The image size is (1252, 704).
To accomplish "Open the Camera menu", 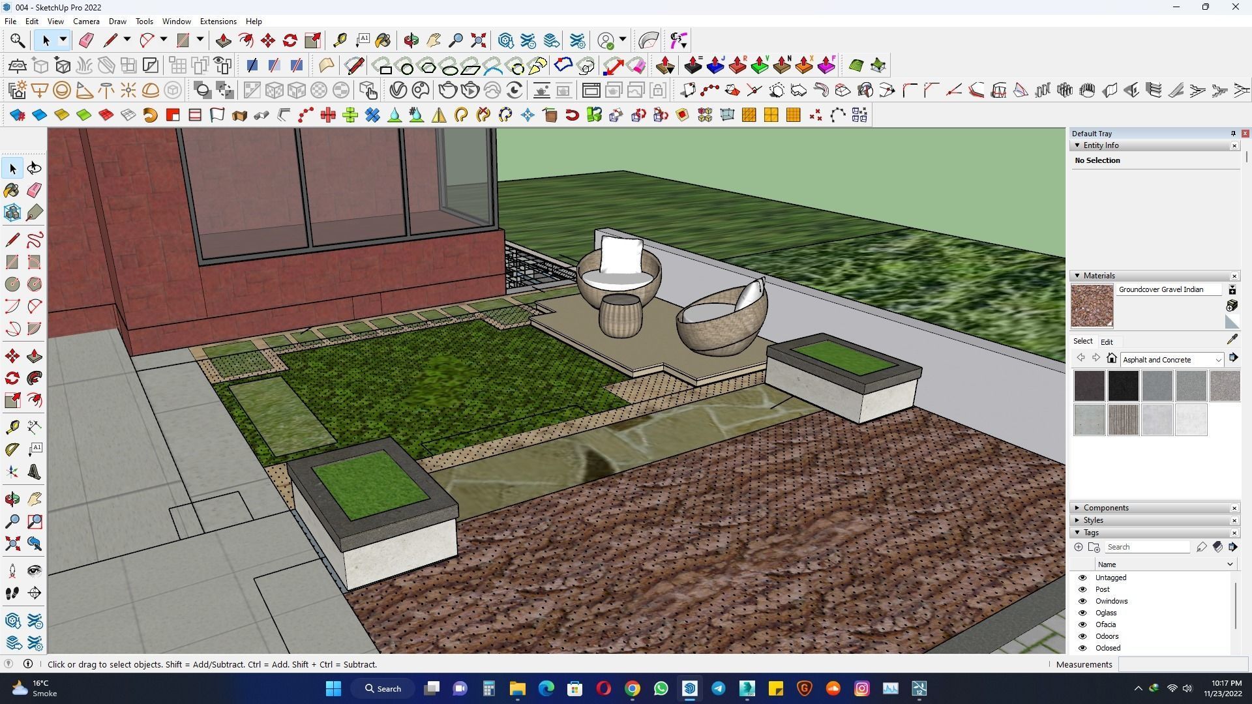I will point(87,21).
